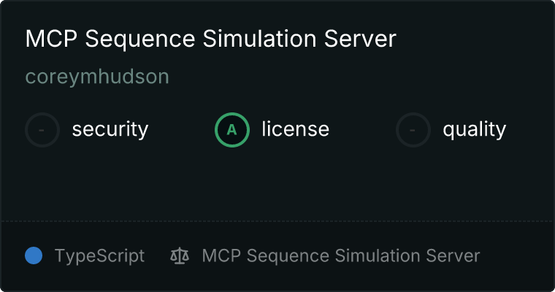Click the dash inside the security circle
This screenshot has width=555, height=292.
point(42,130)
